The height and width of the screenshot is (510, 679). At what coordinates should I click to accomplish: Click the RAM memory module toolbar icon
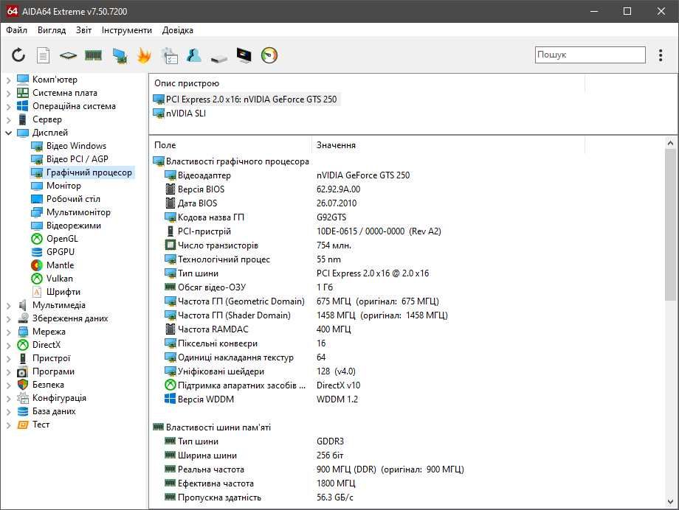point(93,55)
